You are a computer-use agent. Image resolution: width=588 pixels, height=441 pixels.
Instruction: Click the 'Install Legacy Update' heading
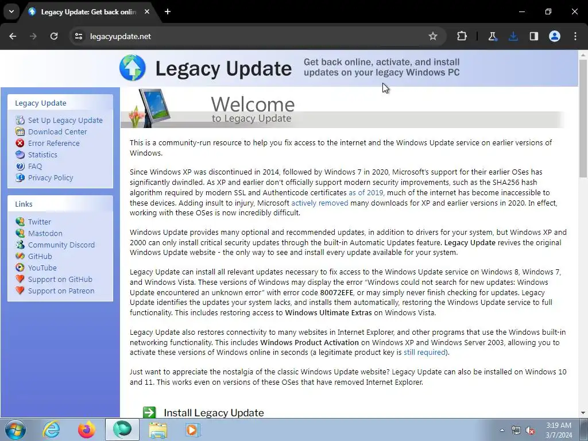pyautogui.click(x=214, y=412)
